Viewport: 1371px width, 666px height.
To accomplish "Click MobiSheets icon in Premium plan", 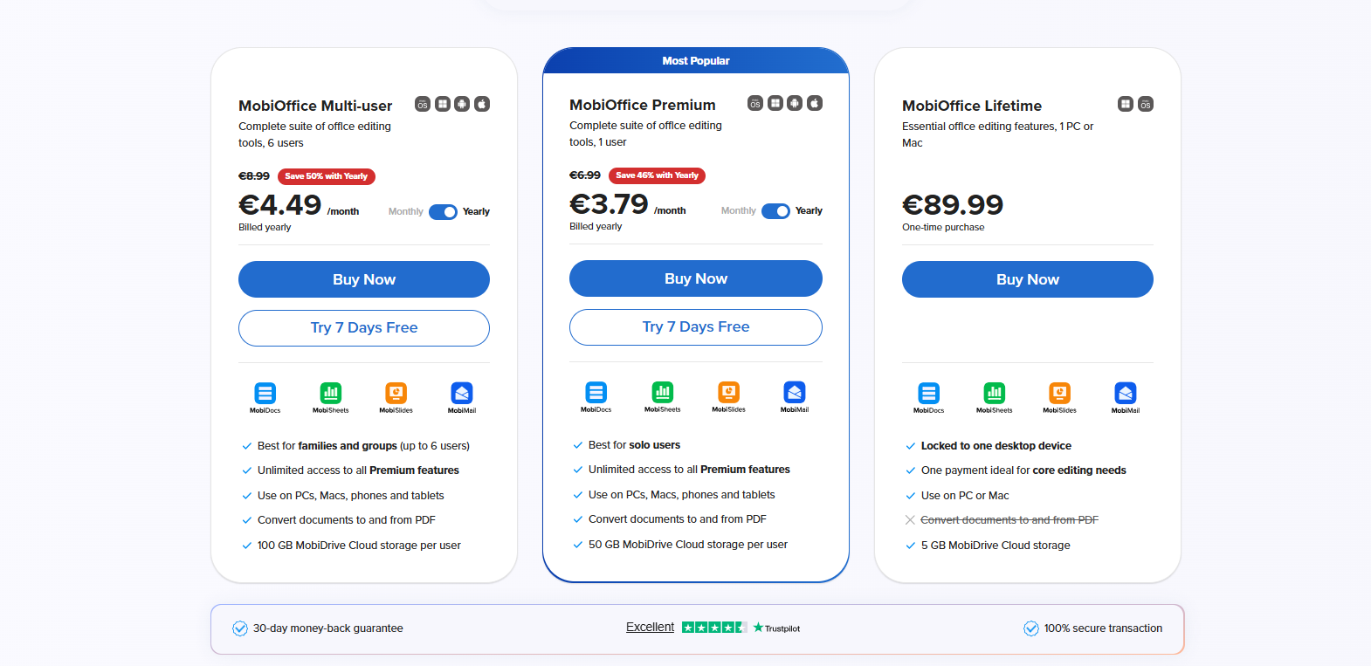I will click(x=663, y=392).
